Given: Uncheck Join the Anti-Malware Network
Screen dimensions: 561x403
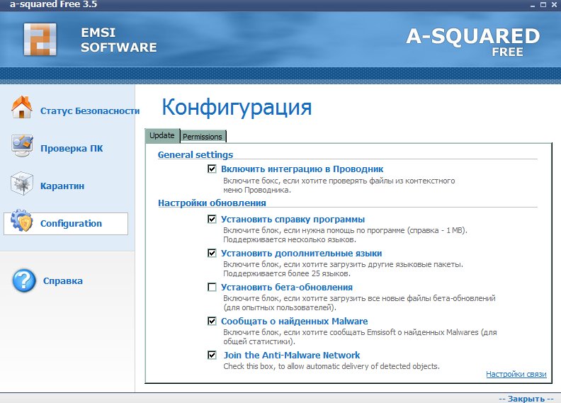Looking at the screenshot, I should [212, 355].
